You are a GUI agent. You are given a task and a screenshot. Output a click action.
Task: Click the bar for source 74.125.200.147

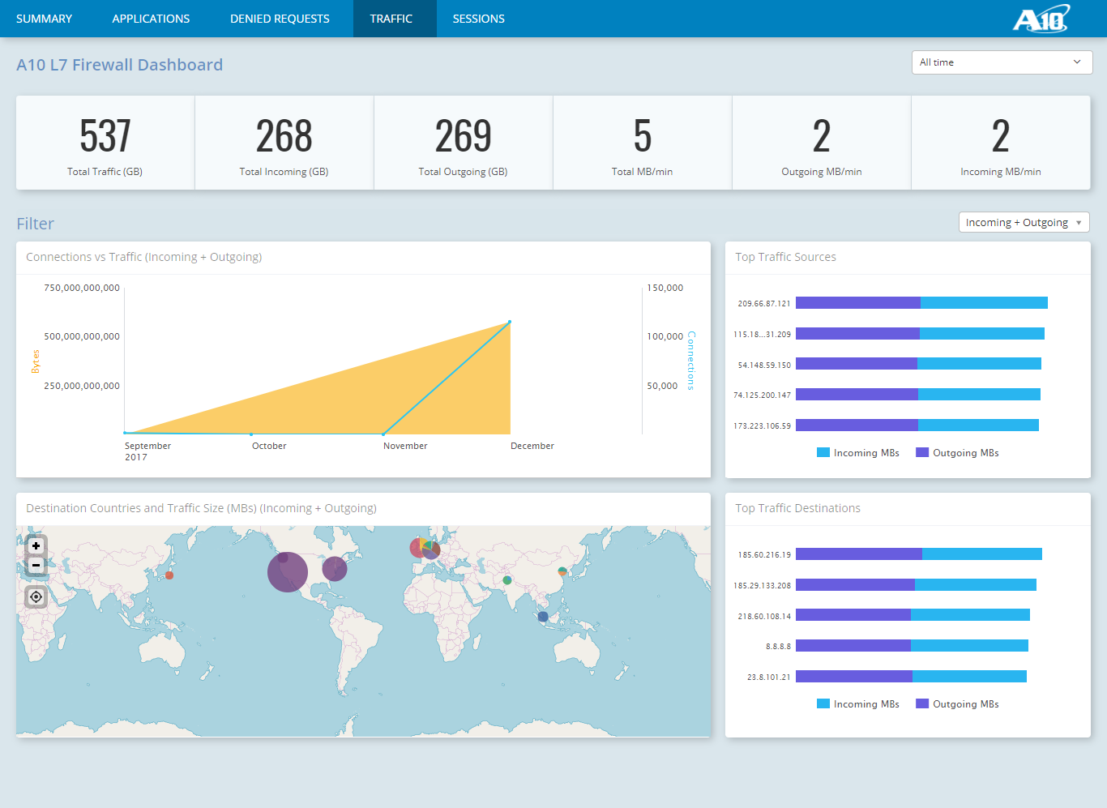(x=918, y=395)
